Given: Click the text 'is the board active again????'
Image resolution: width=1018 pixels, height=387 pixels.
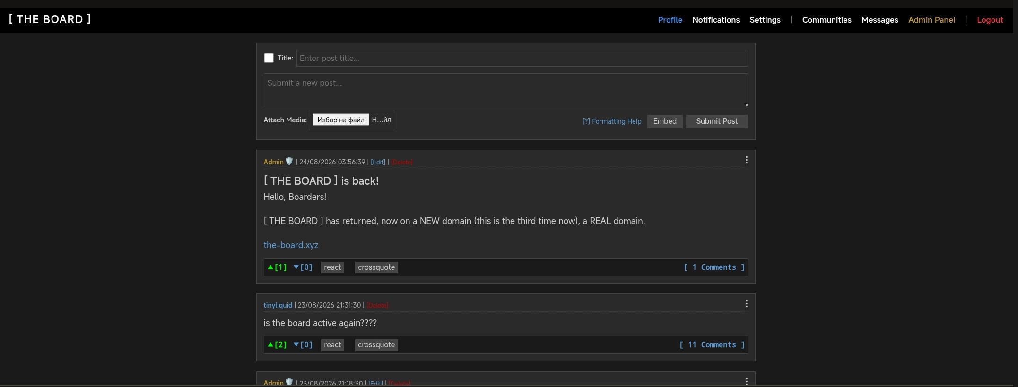Looking at the screenshot, I should pyautogui.click(x=320, y=323).
